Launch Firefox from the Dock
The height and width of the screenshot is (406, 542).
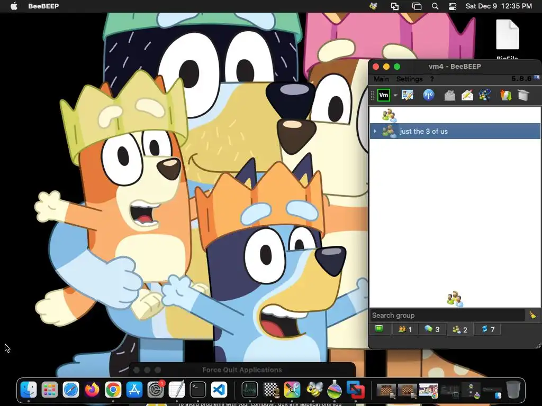click(x=92, y=390)
